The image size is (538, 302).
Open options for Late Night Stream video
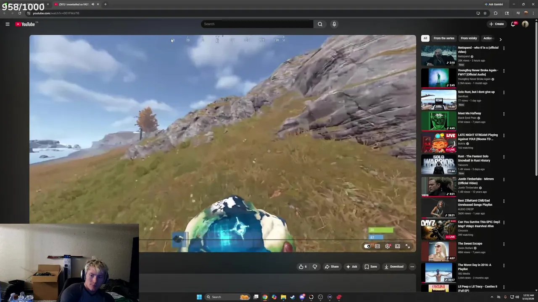tap(504, 135)
